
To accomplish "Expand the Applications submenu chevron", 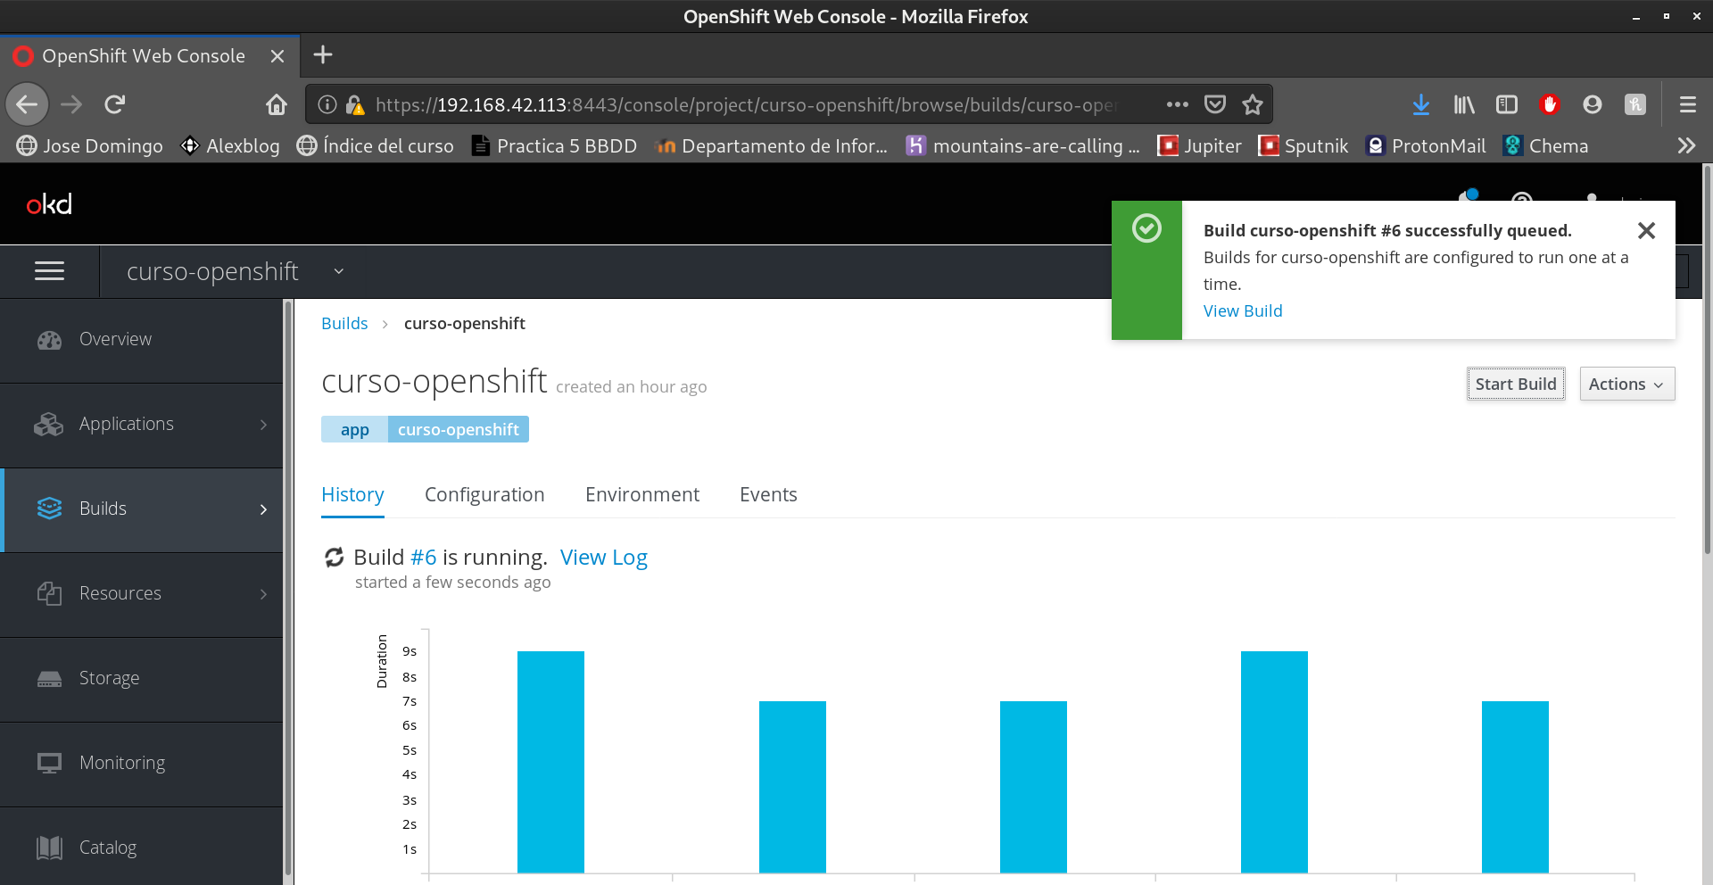I will 263,425.
